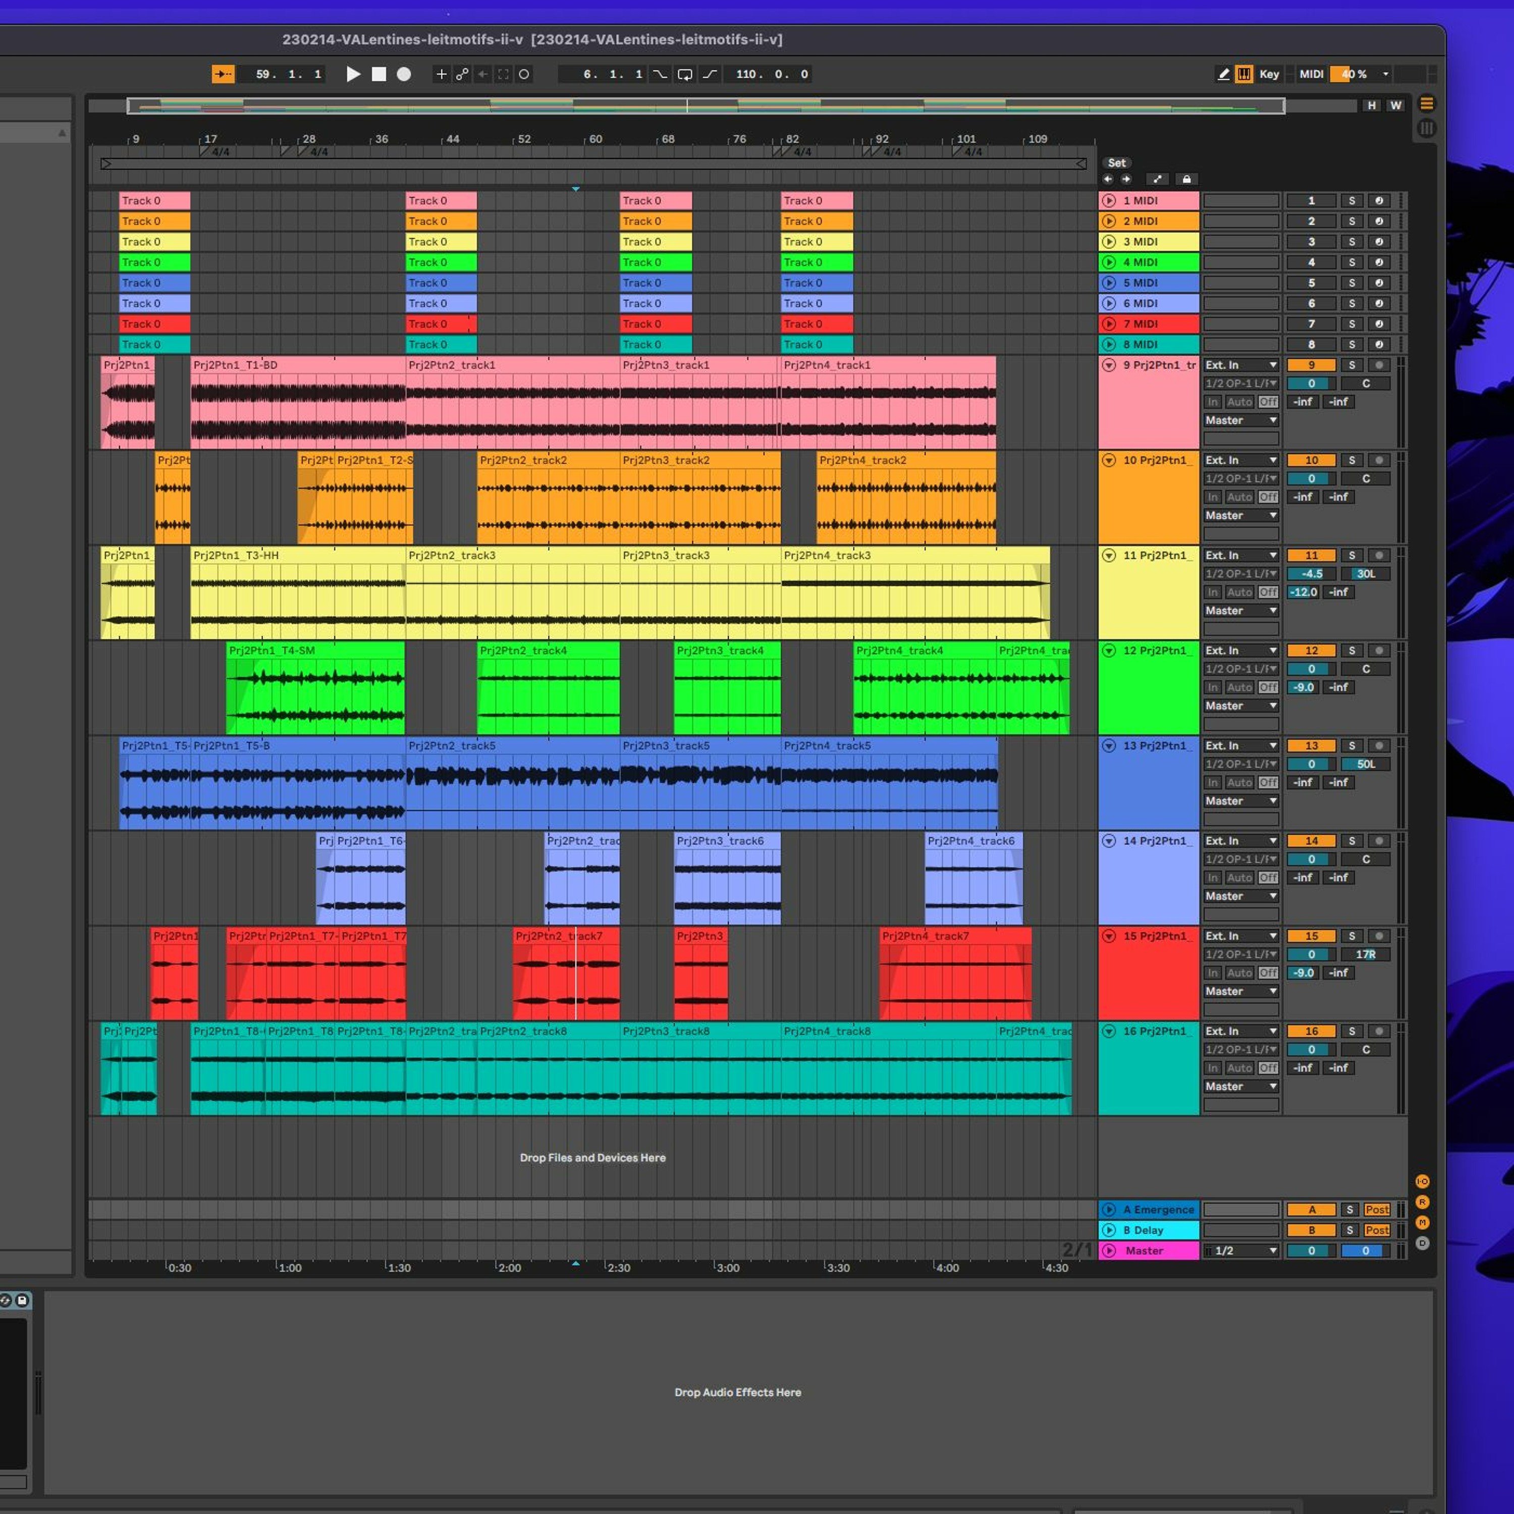The image size is (1514, 1514).
Task: Open the Master Out 1/2 dropdown
Action: (1241, 1251)
